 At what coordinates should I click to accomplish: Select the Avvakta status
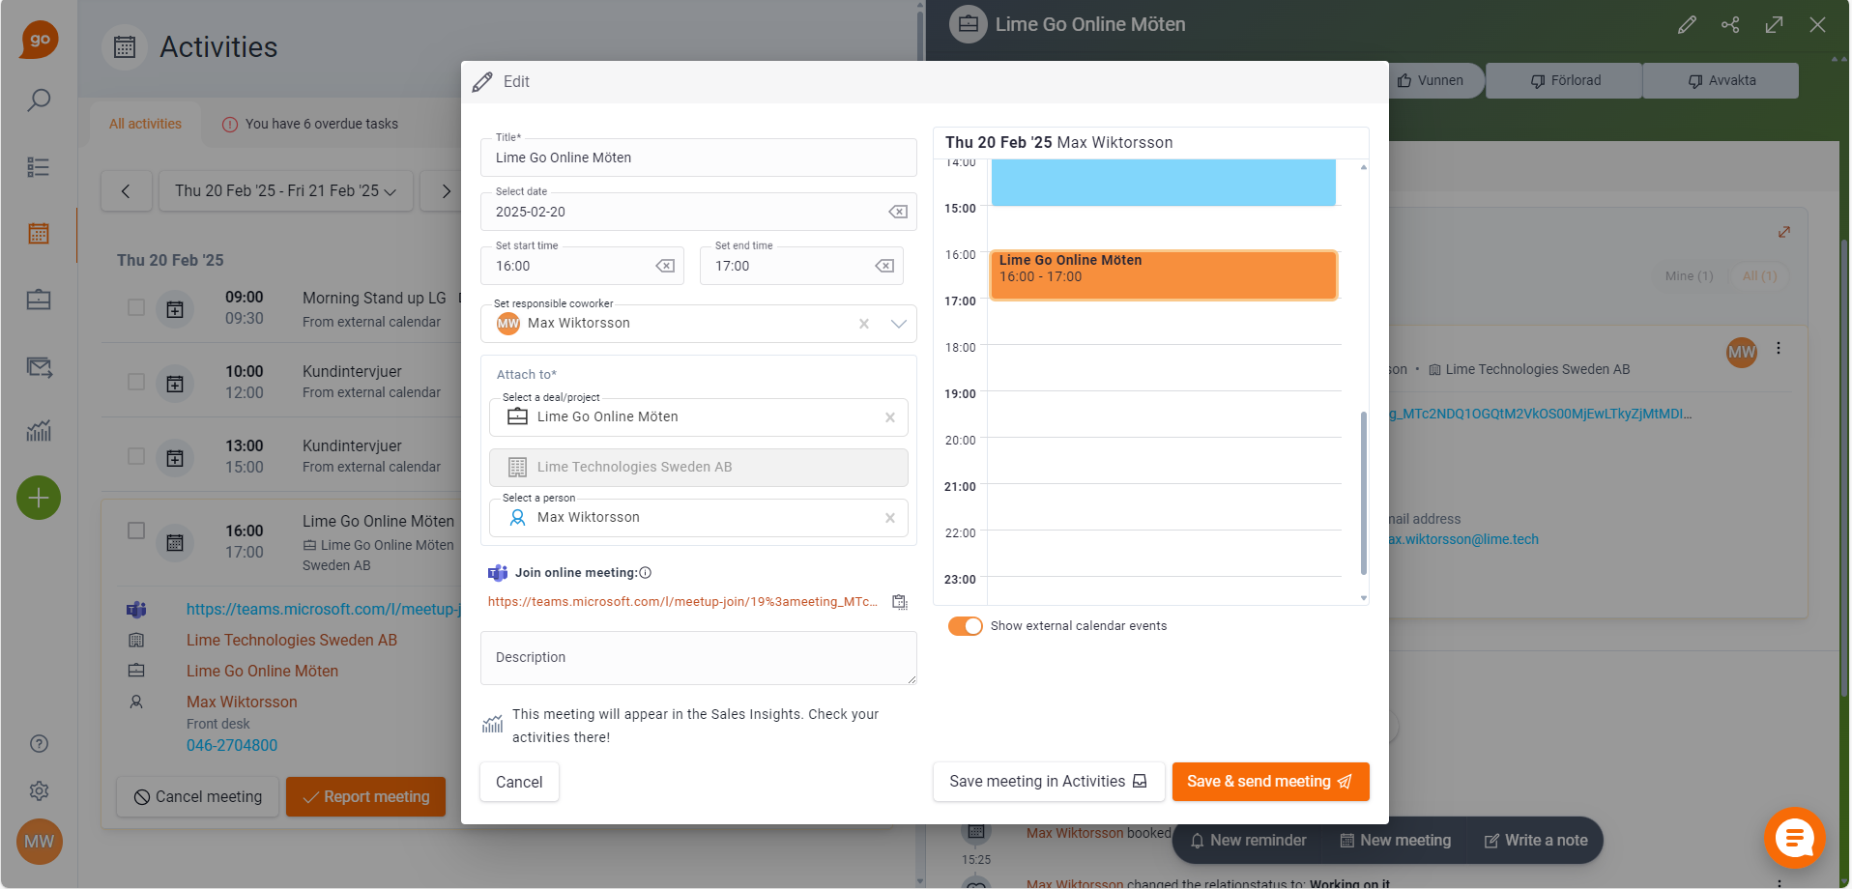click(1722, 80)
